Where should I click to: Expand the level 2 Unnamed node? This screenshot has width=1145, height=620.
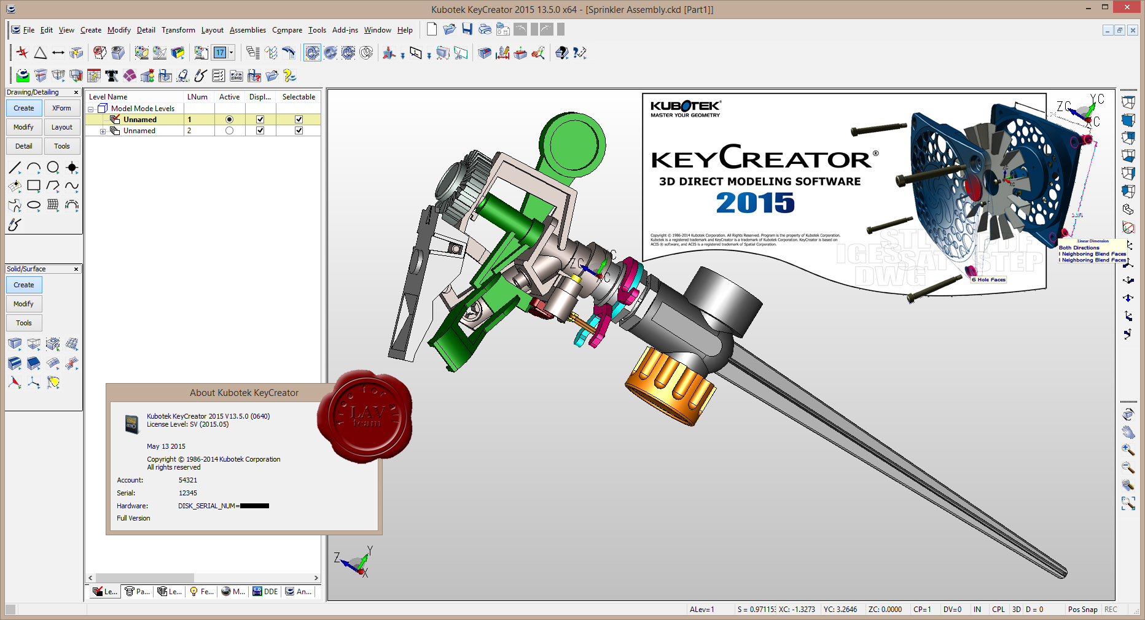[103, 131]
